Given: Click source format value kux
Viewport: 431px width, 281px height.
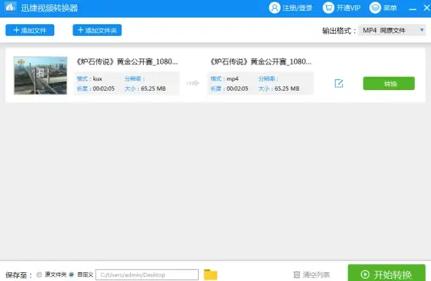Looking at the screenshot, I should tap(97, 79).
